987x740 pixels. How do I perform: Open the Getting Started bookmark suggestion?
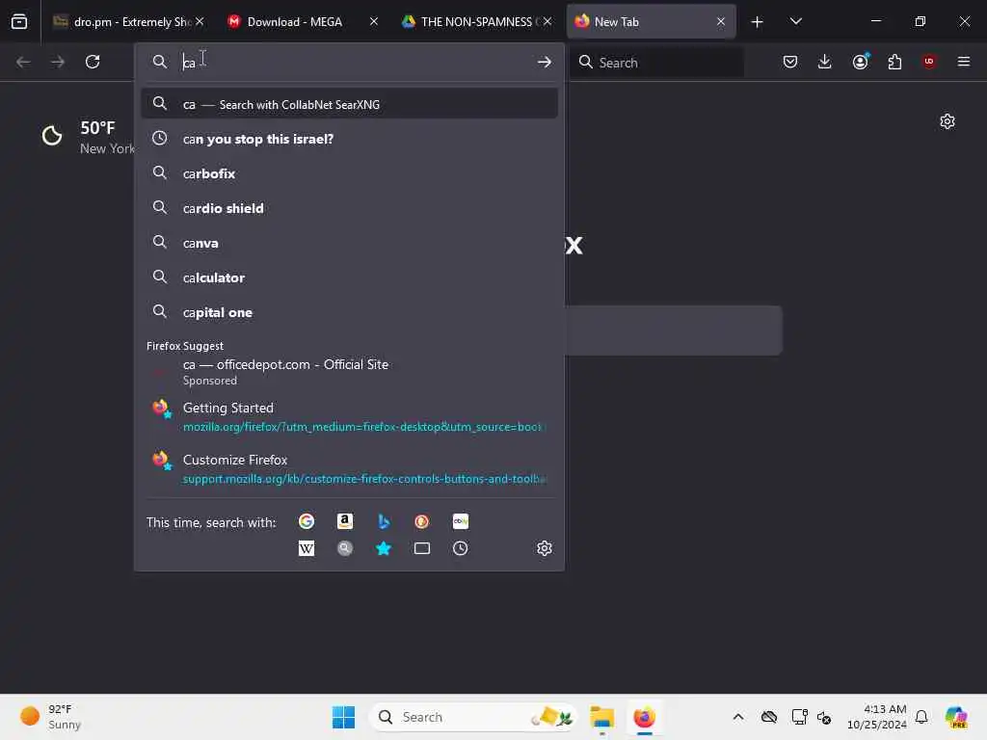[349, 416]
